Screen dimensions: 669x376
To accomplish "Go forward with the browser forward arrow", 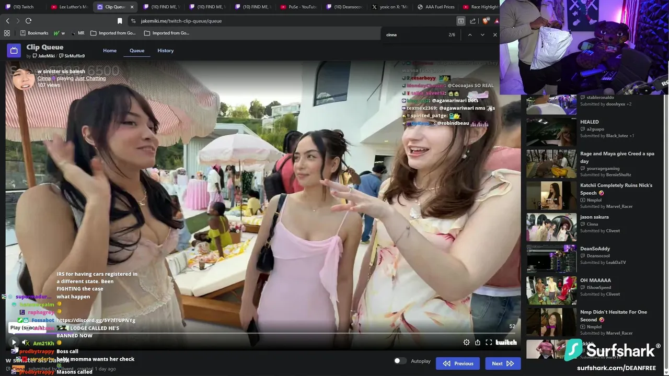I will 17,21.
